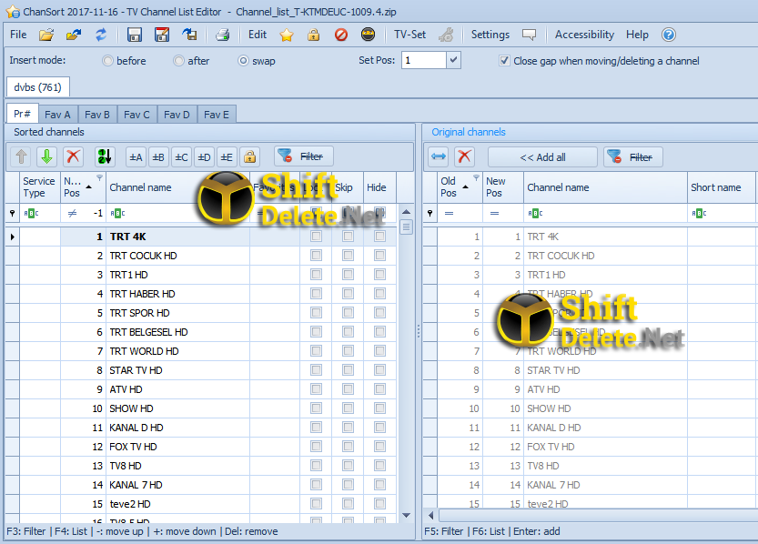This screenshot has height=544, width=758.
Task: Click the gray move up arrow
Action: [21, 156]
